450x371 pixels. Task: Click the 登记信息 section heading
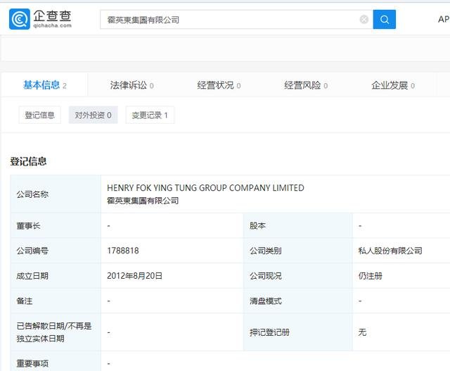(28, 161)
